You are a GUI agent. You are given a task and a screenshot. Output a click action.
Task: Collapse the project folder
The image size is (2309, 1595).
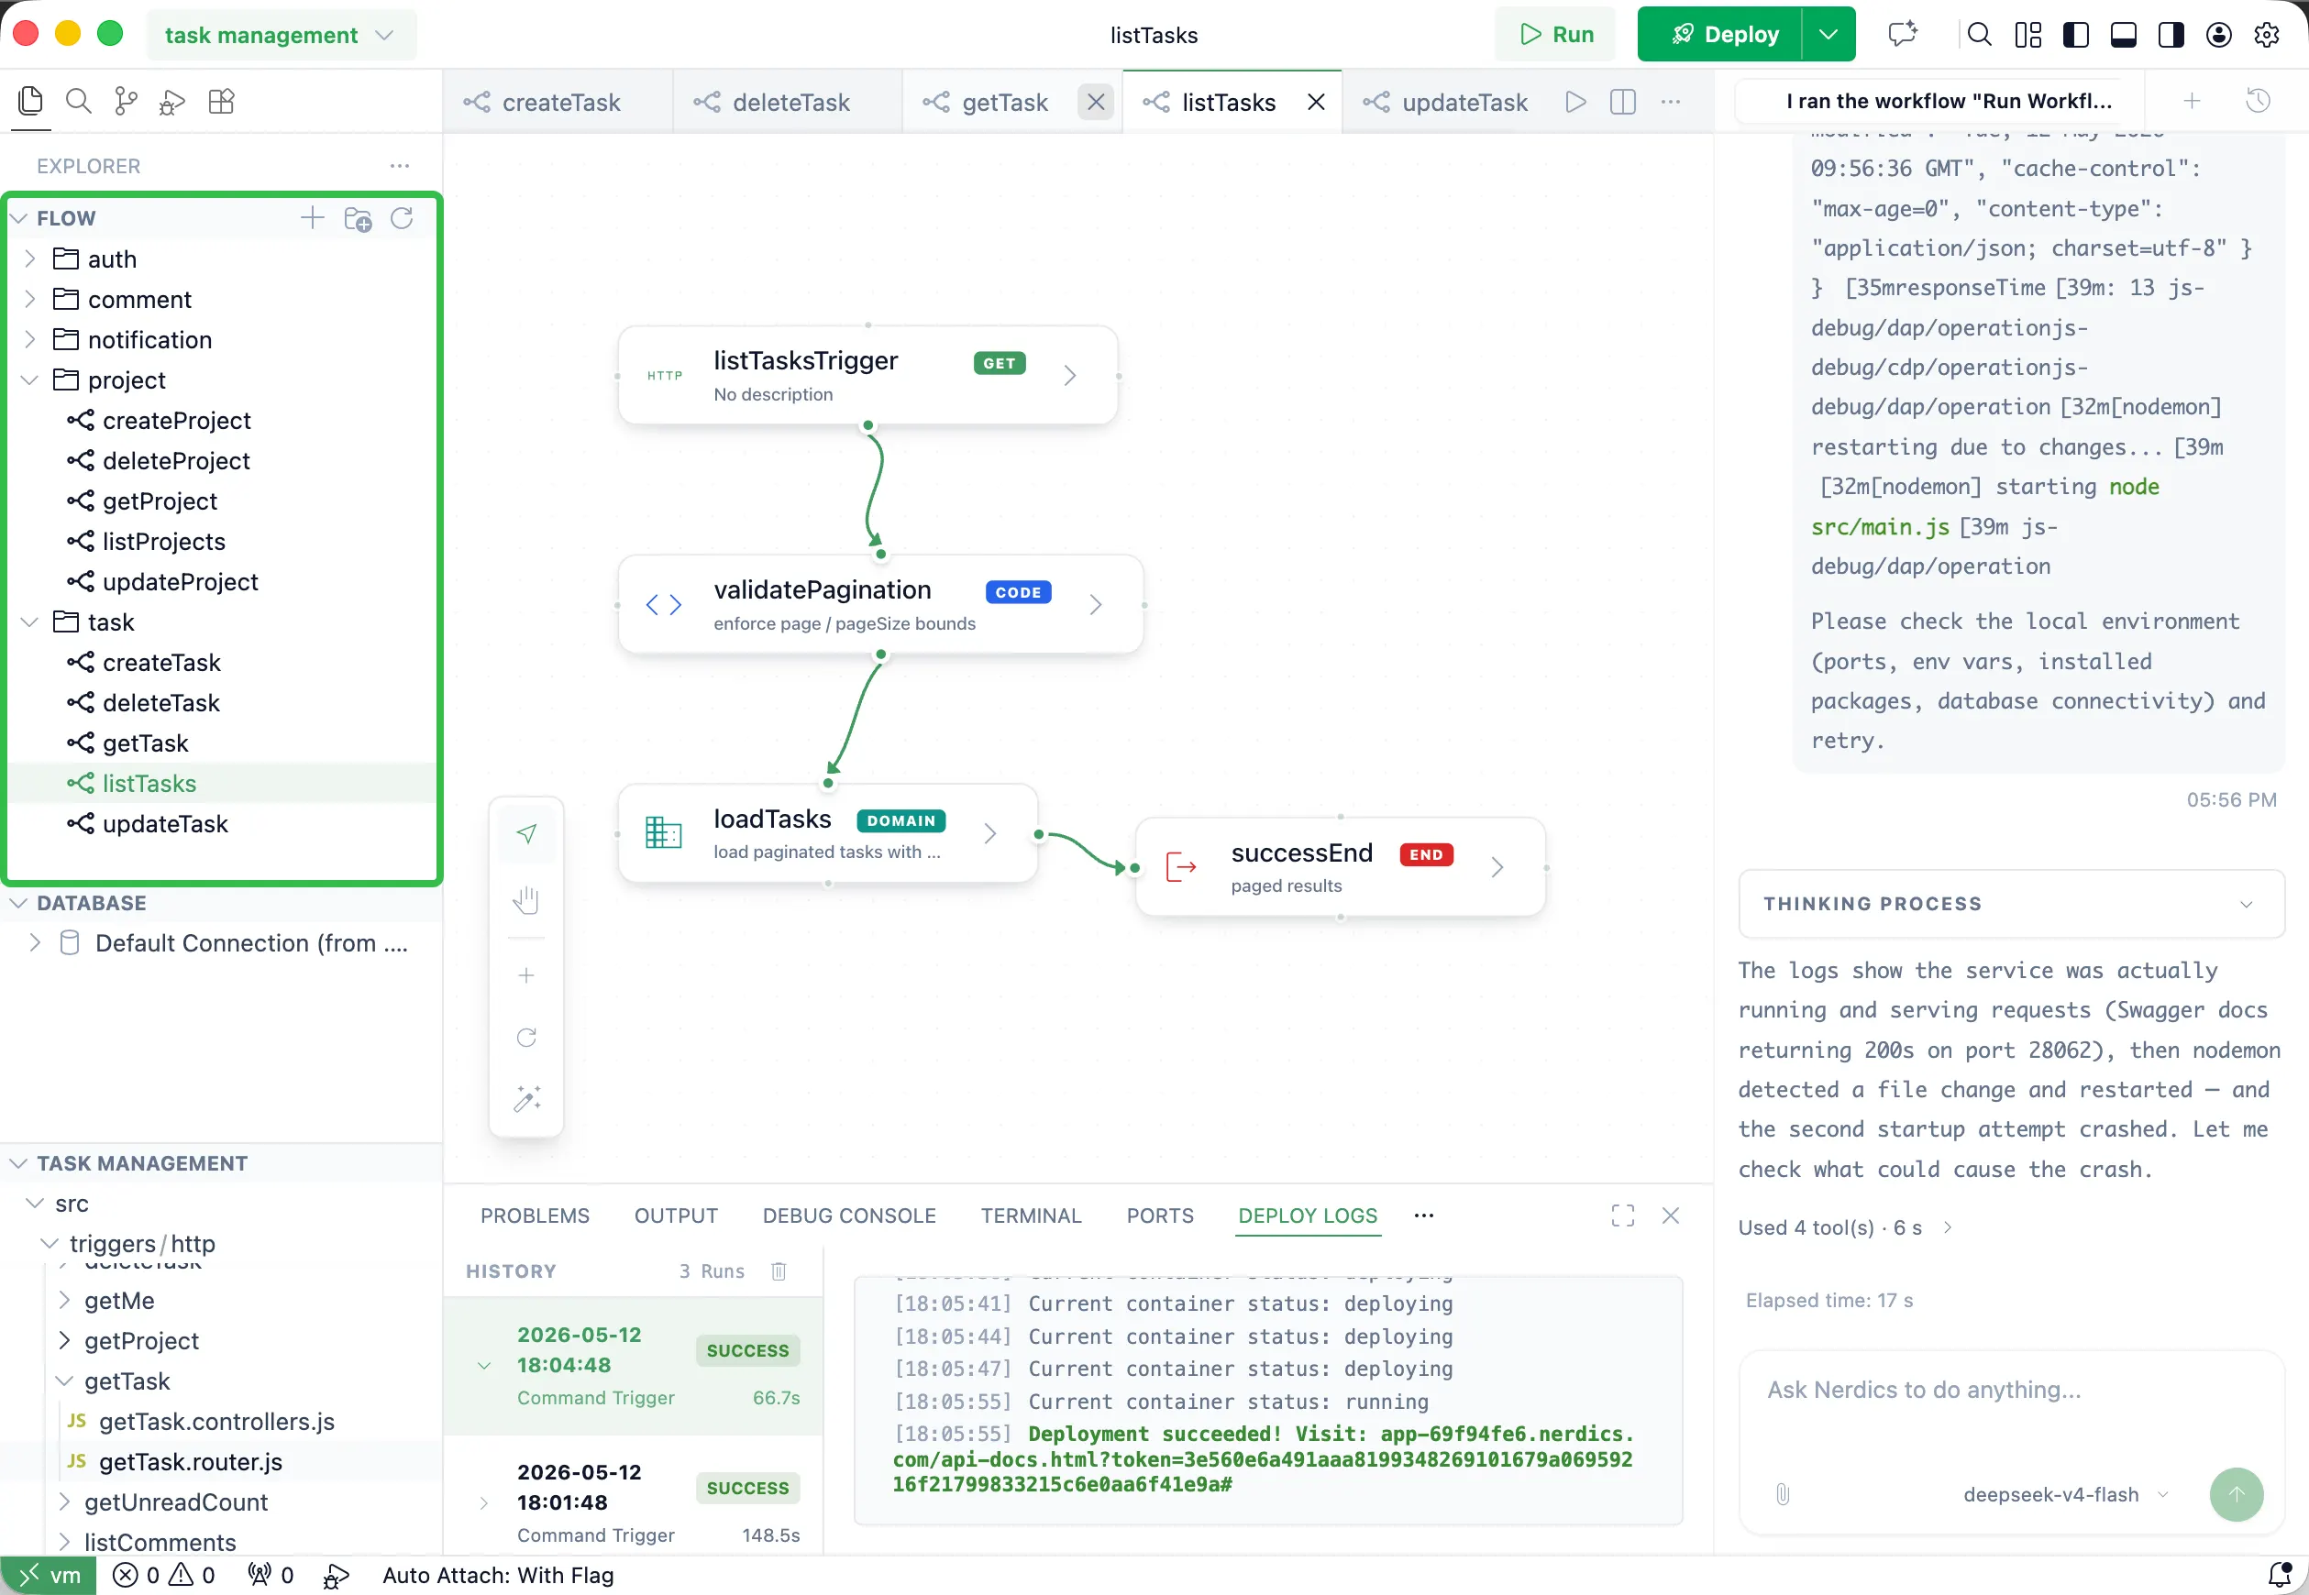(30, 379)
